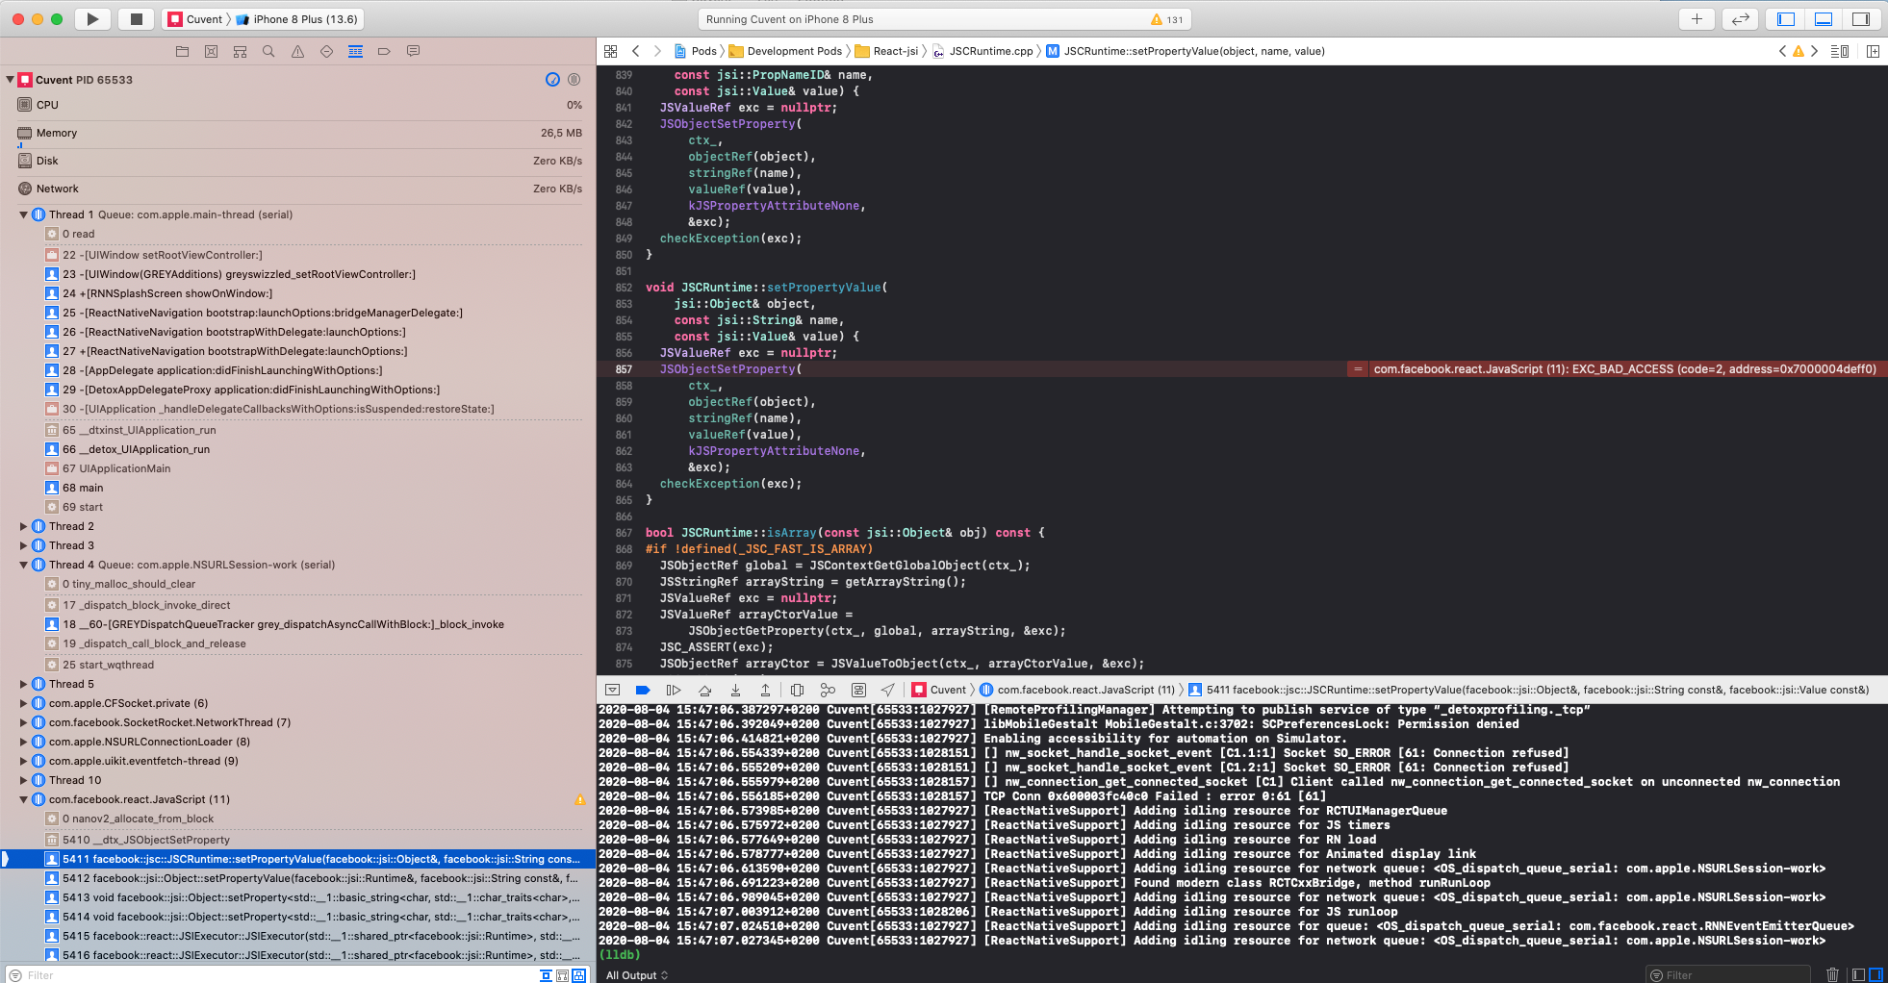The height and width of the screenshot is (983, 1888).
Task: Open the Find navigator magnifier icon
Action: point(268,51)
